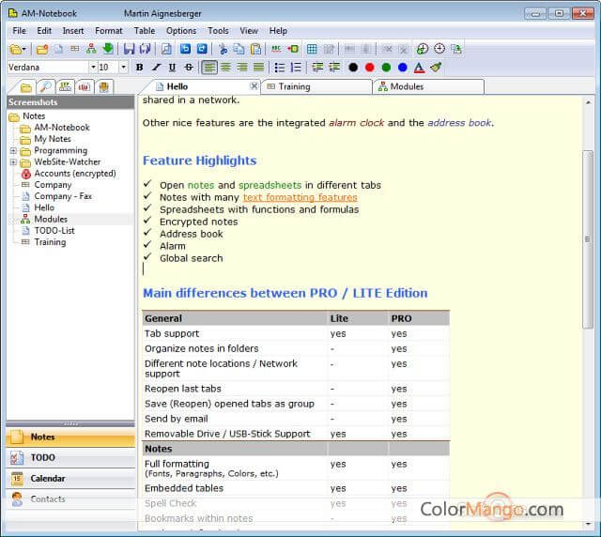Open the TODO section button
Image resolution: width=601 pixels, height=537 pixels.
coord(70,457)
